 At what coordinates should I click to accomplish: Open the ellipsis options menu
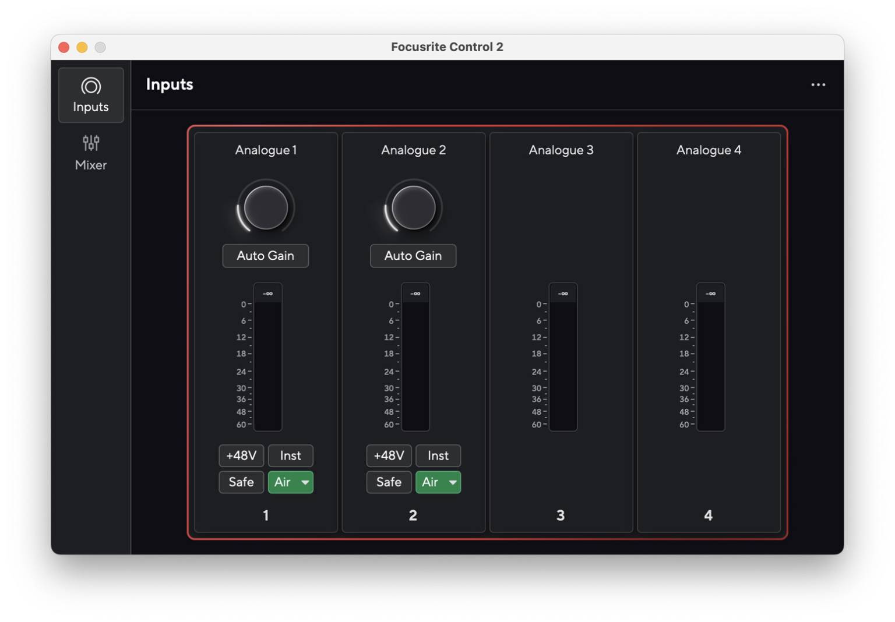coord(818,85)
